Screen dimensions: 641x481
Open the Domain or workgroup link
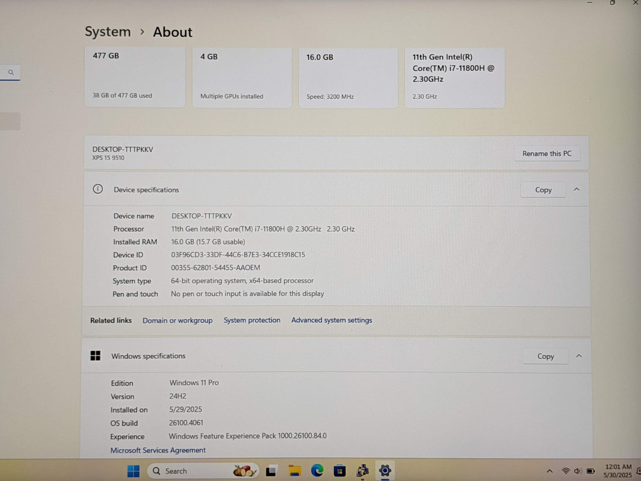[177, 320]
